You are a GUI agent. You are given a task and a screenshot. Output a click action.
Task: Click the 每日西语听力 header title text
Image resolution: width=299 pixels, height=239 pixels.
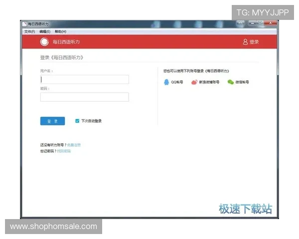[66, 42]
